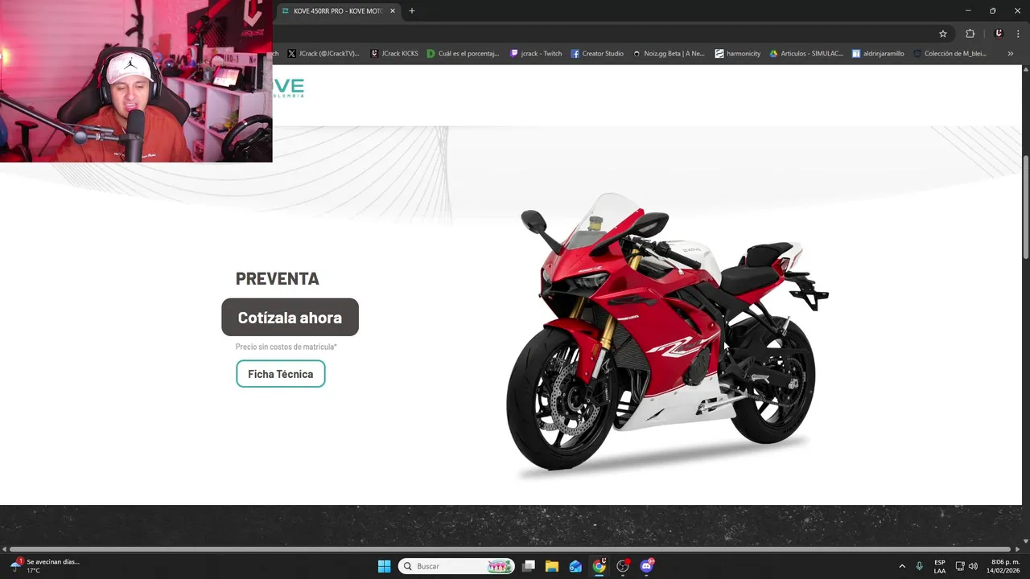
Task: Open Discord from the taskbar
Action: tap(647, 566)
